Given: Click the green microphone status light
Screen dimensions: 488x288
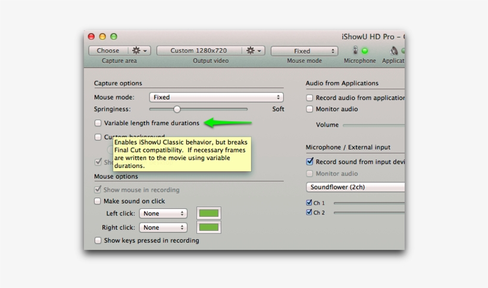Looking at the screenshot, I should click(x=365, y=51).
